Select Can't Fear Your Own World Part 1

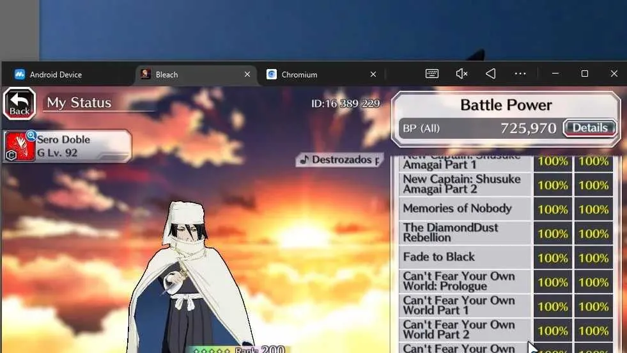pos(465,306)
